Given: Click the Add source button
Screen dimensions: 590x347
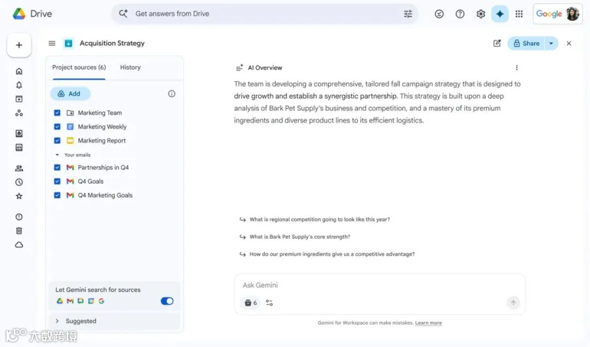Looking at the screenshot, I should tap(69, 94).
